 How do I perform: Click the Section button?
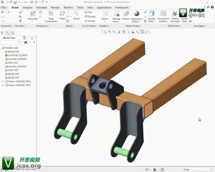click(126, 17)
